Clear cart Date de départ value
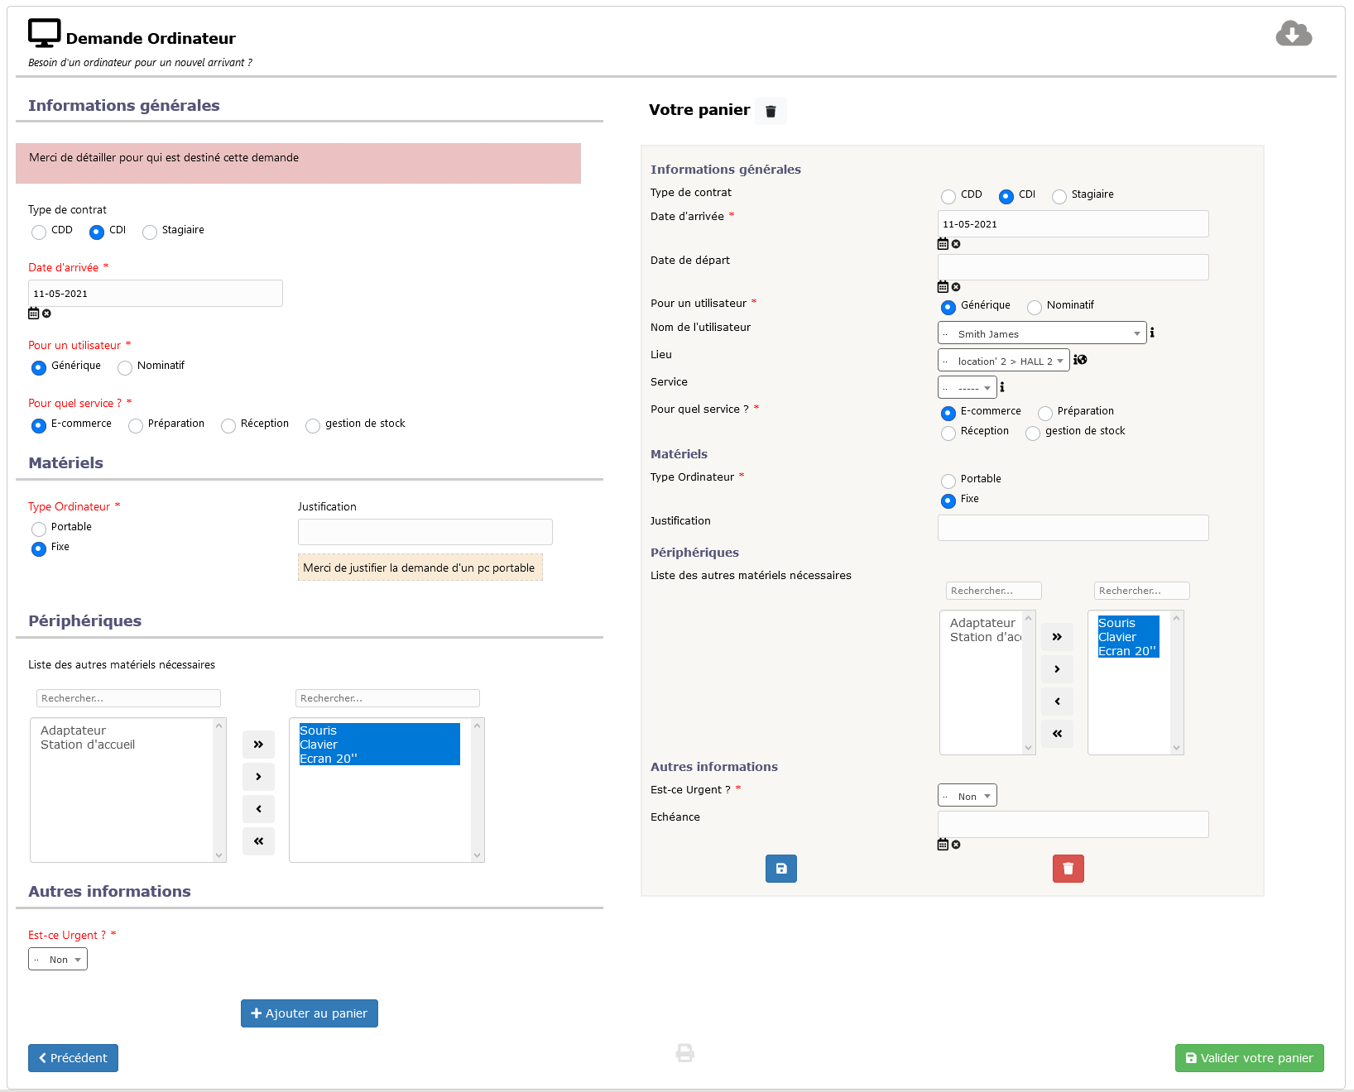This screenshot has width=1354, height=1092. pos(956,287)
